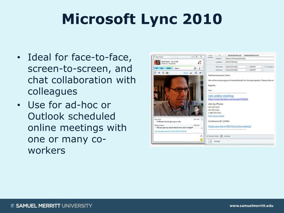The width and height of the screenshot is (284, 213).
Task: Click the 1-888-555-0152 phone number
Action: 214,113
